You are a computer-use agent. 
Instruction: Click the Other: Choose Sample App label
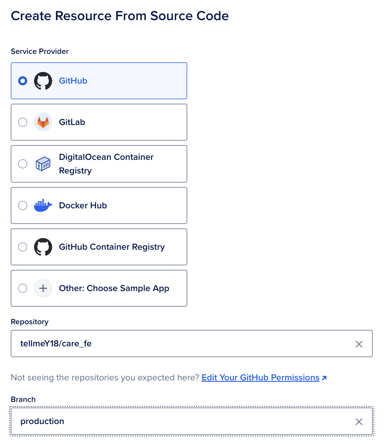click(114, 288)
